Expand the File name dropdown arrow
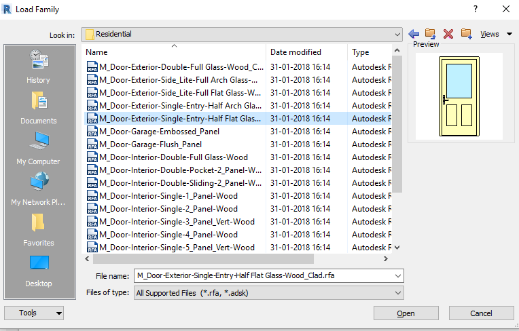Viewport: 519px width, 331px height. coord(398,276)
